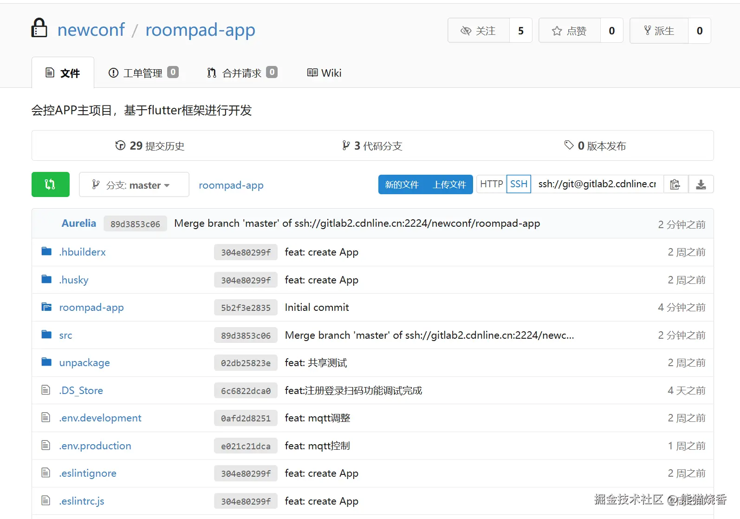This screenshot has width=740, height=519.
Task: Open the .eslintrc.js file
Action: click(x=82, y=501)
